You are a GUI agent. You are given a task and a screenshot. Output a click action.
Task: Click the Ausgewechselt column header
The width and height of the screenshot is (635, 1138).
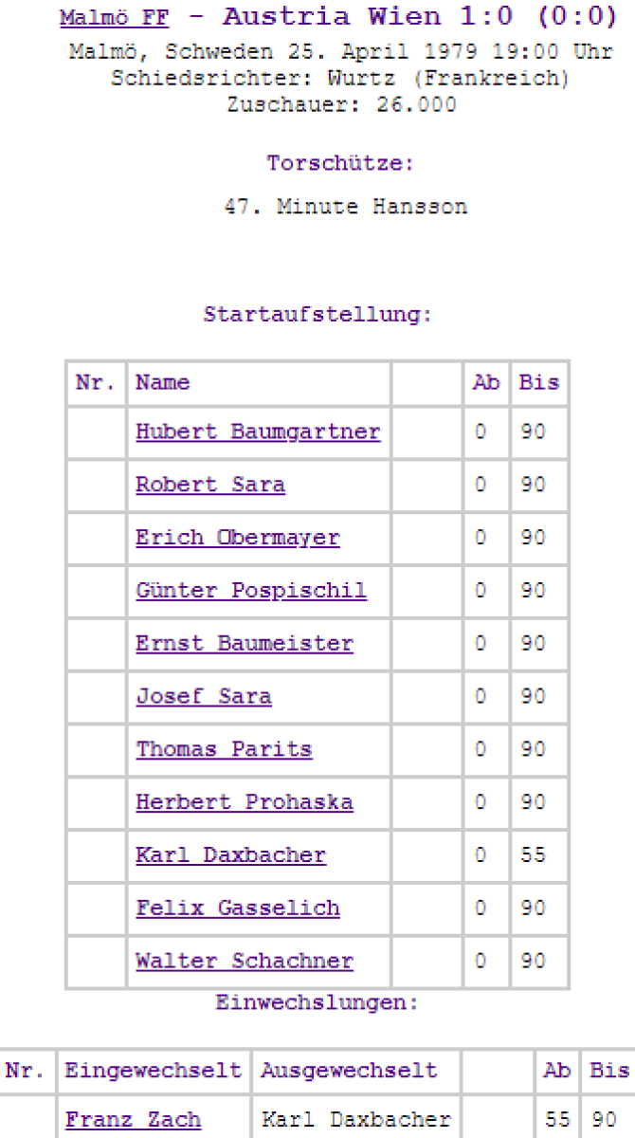[349, 1071]
